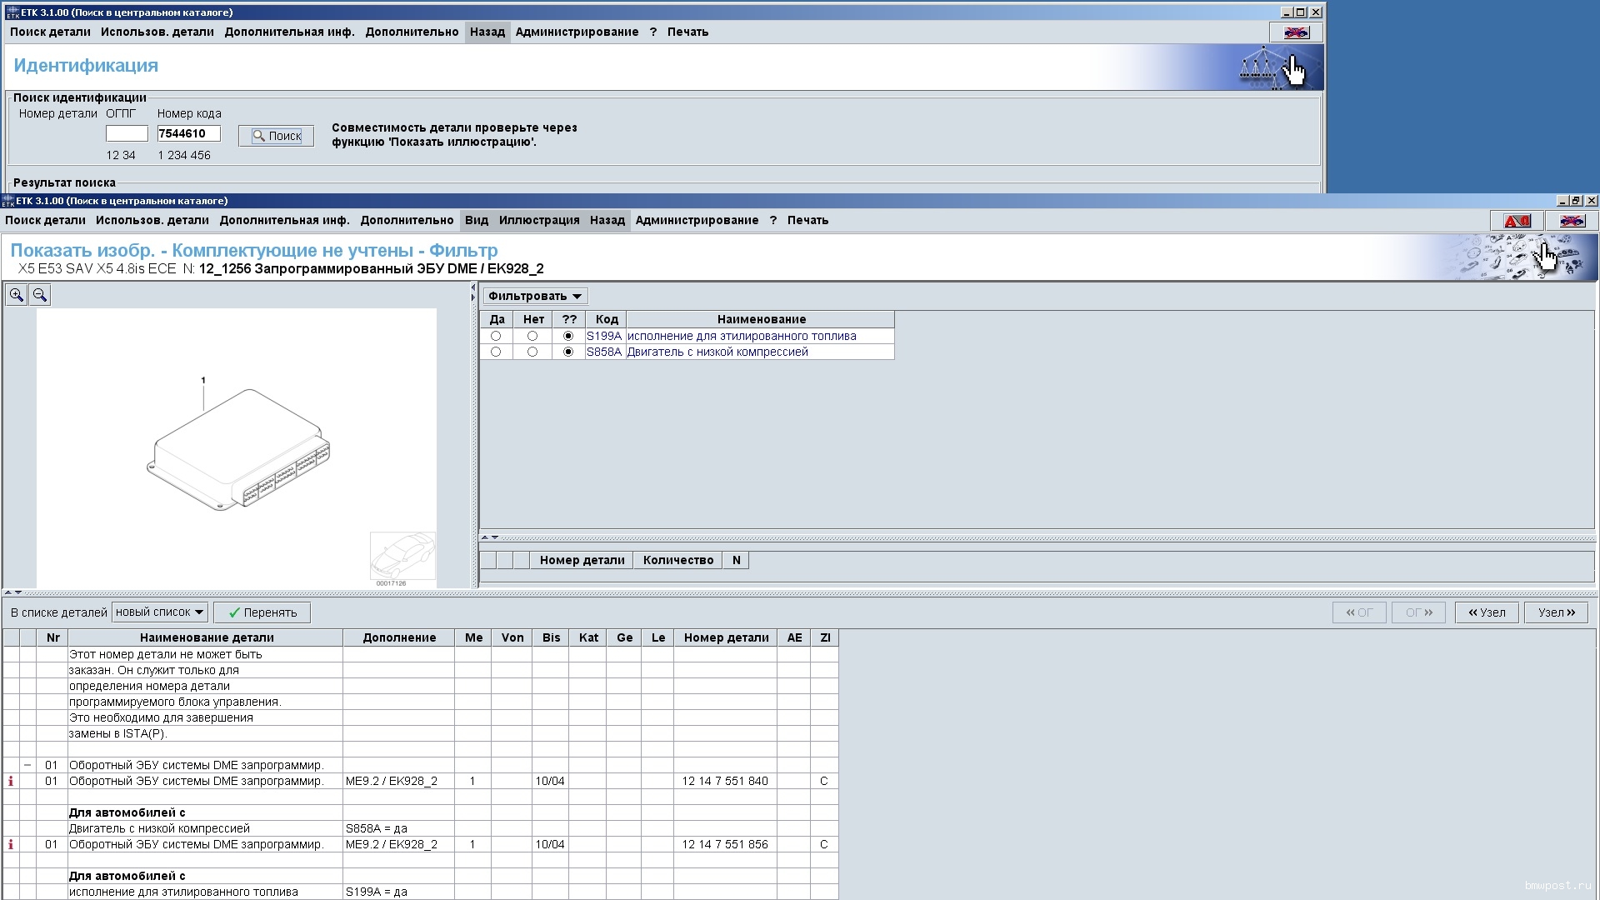The width and height of the screenshot is (1600, 900).
Task: Click the Перенять button
Action: (x=262, y=612)
